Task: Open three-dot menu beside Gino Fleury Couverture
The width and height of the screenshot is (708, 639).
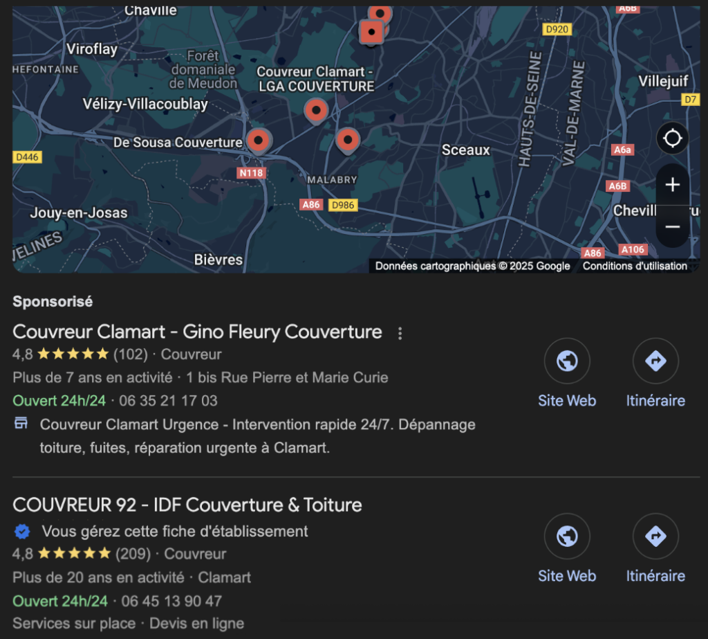Action: pos(400,334)
